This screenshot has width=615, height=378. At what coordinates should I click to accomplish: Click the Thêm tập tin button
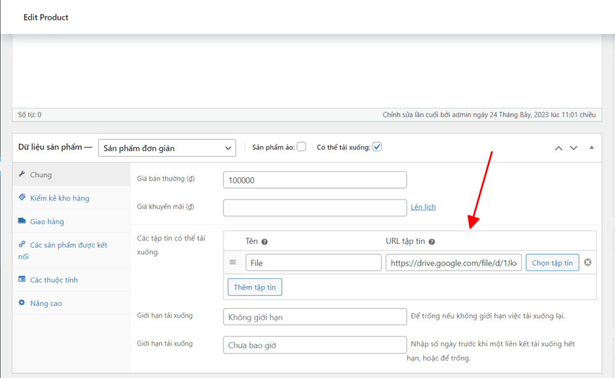[255, 287]
